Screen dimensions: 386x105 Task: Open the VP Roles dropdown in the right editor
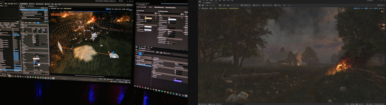[278, 5]
